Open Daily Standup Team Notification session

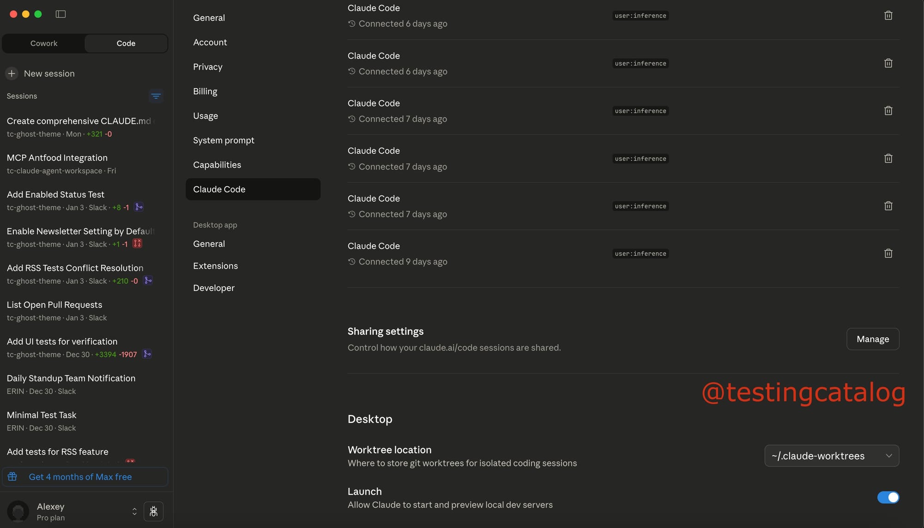click(x=71, y=378)
